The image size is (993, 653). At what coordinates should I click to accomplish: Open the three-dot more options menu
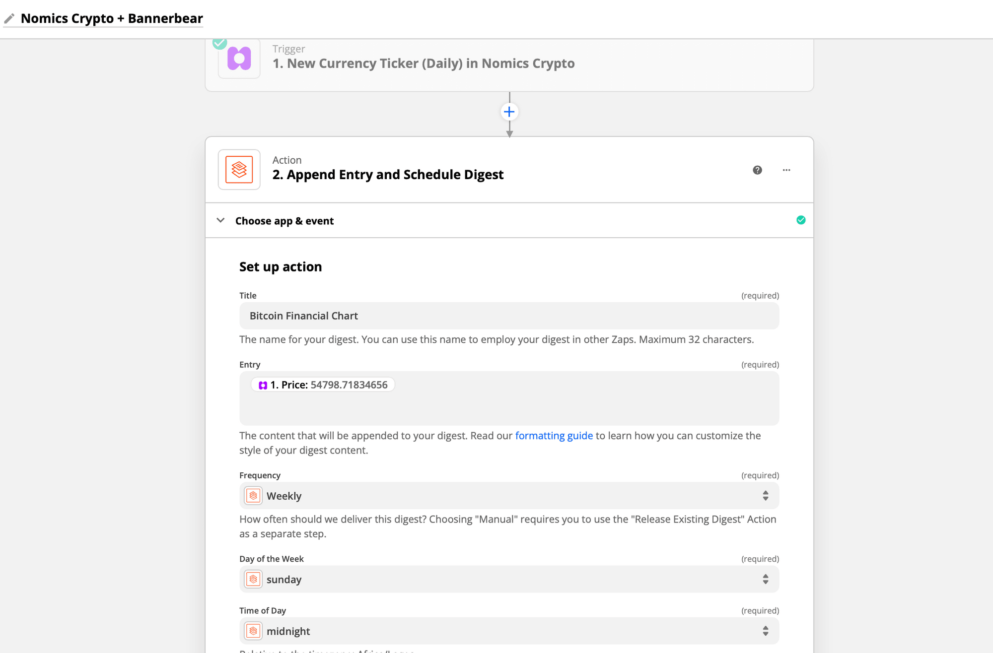tap(786, 170)
